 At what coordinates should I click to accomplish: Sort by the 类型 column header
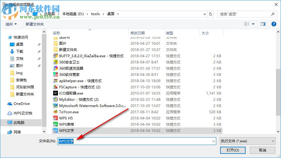[170, 33]
